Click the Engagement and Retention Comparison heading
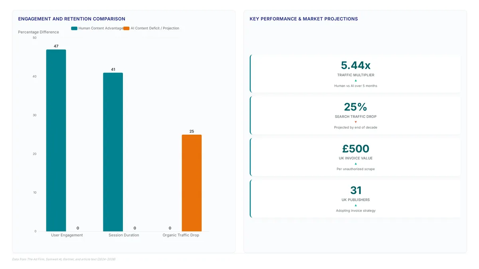 pos(71,19)
